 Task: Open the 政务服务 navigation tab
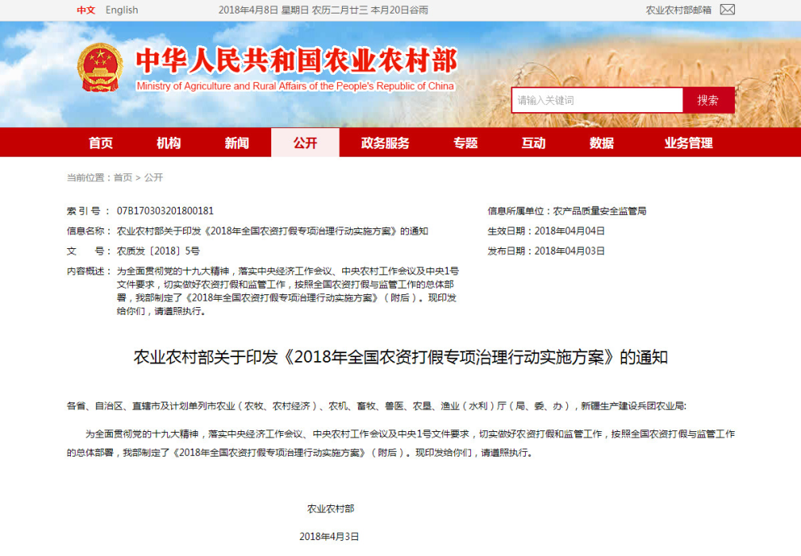click(x=385, y=142)
